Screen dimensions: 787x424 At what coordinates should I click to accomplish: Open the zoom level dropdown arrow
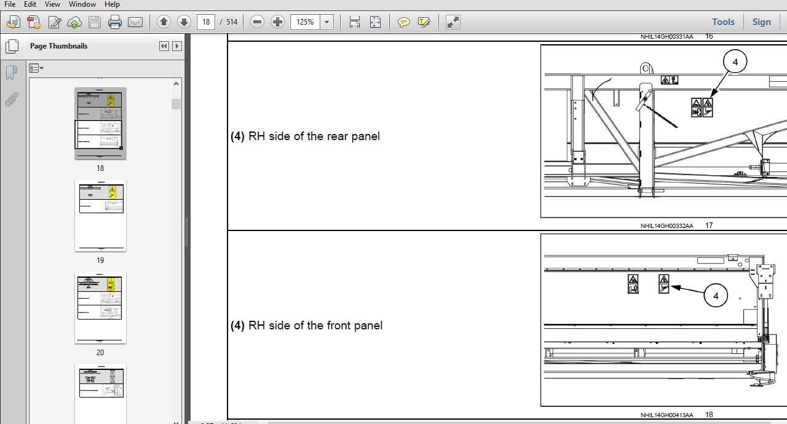(x=327, y=22)
